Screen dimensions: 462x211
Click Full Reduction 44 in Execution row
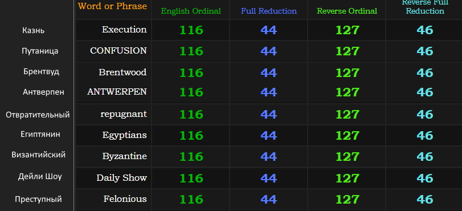pyautogui.click(x=268, y=30)
